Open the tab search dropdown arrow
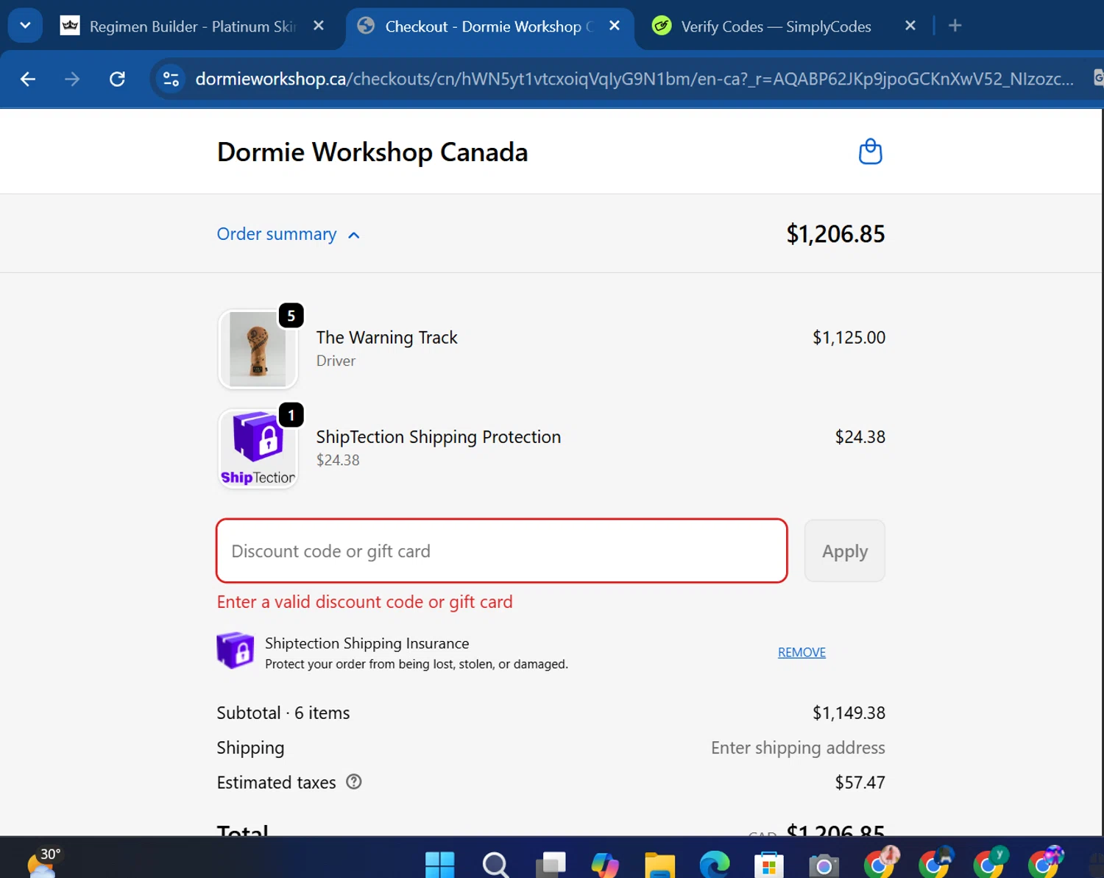1104x878 pixels. click(x=25, y=26)
